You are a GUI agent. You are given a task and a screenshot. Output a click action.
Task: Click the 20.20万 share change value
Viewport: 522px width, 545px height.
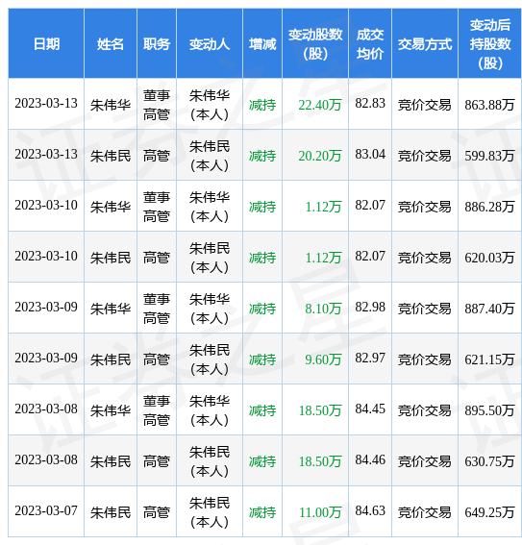tap(320, 156)
